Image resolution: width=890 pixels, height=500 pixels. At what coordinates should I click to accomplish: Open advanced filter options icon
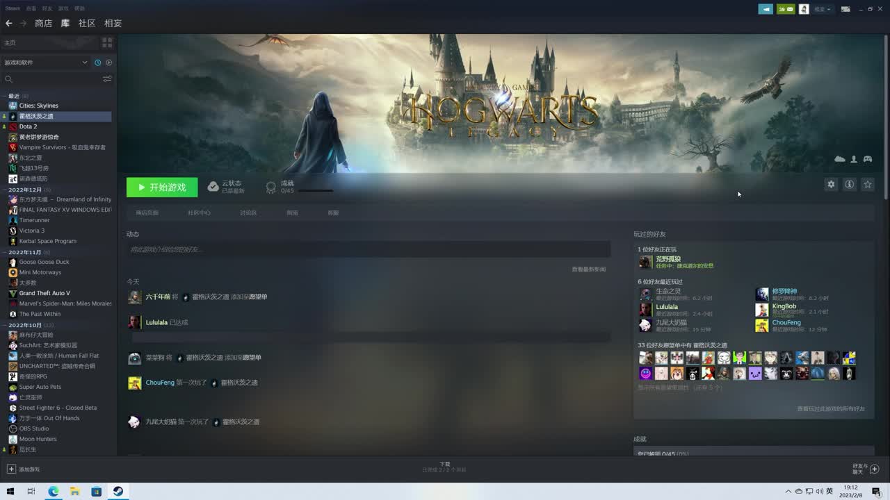coord(107,79)
